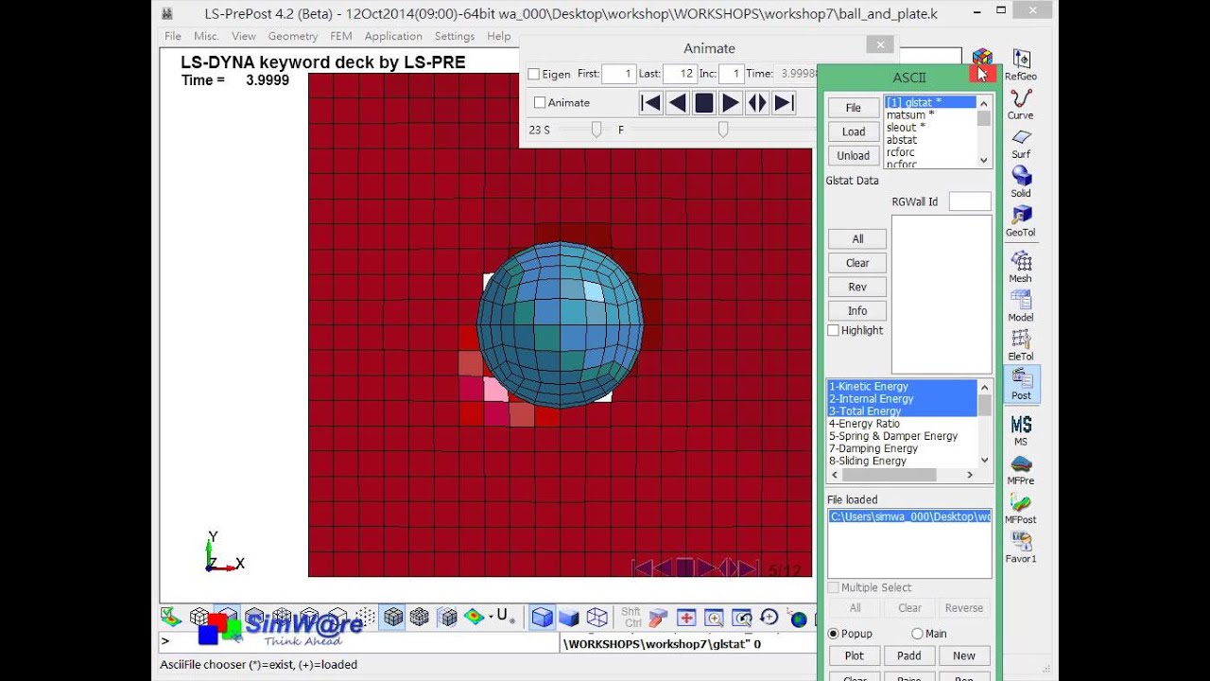The width and height of the screenshot is (1210, 681).
Task: Open the Solid geometry tools
Action: click(x=1020, y=182)
